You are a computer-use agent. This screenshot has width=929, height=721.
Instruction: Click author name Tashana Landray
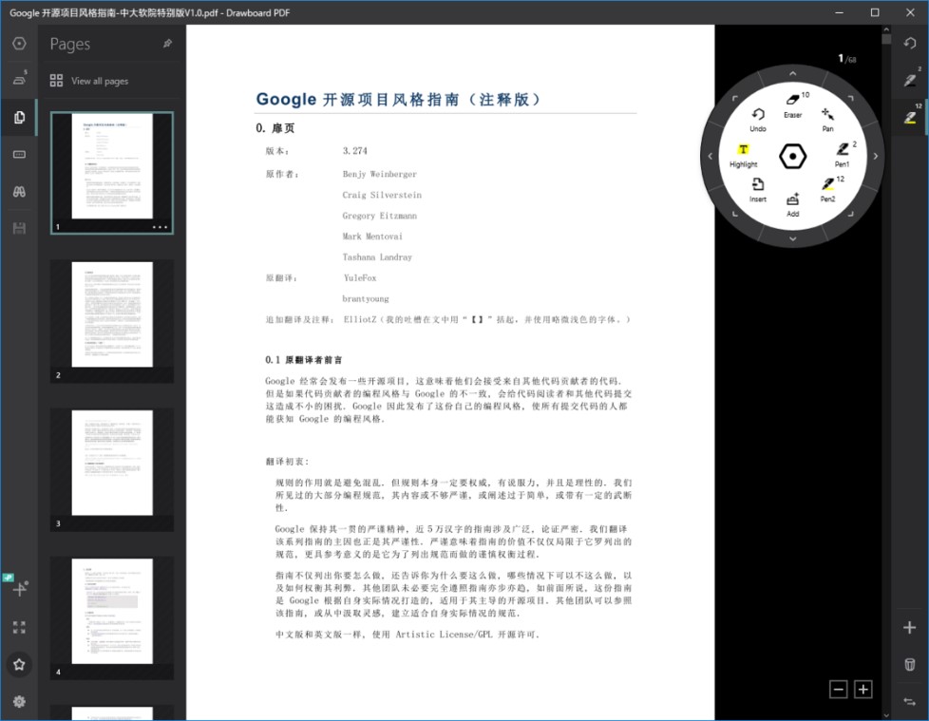pos(377,257)
